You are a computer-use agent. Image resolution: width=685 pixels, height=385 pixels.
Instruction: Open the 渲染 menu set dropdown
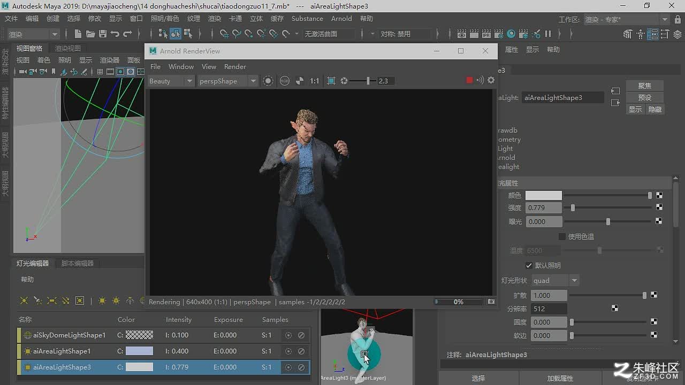33,34
